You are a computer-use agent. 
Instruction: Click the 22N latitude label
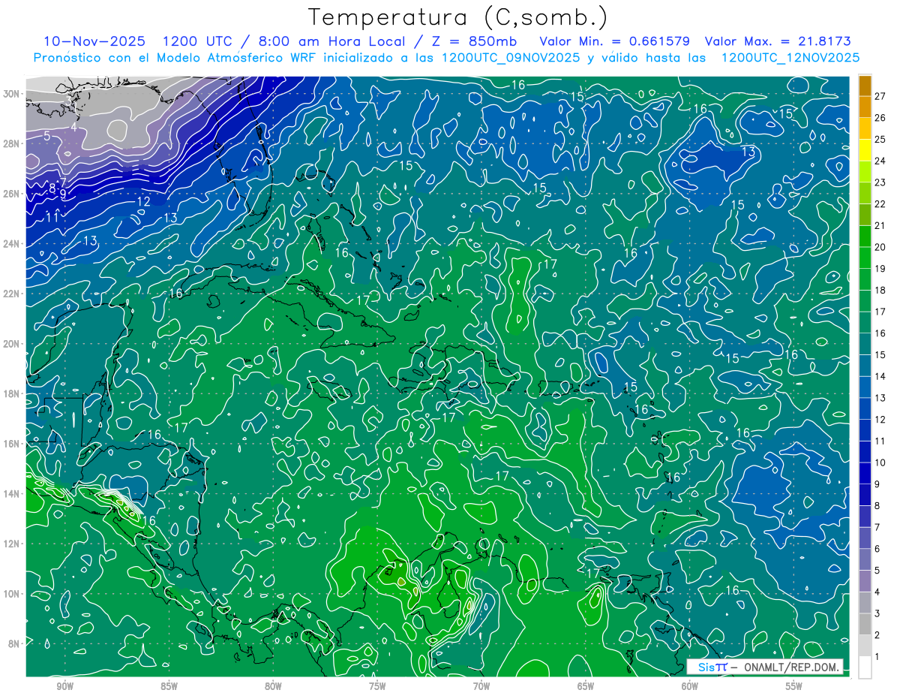[11, 294]
